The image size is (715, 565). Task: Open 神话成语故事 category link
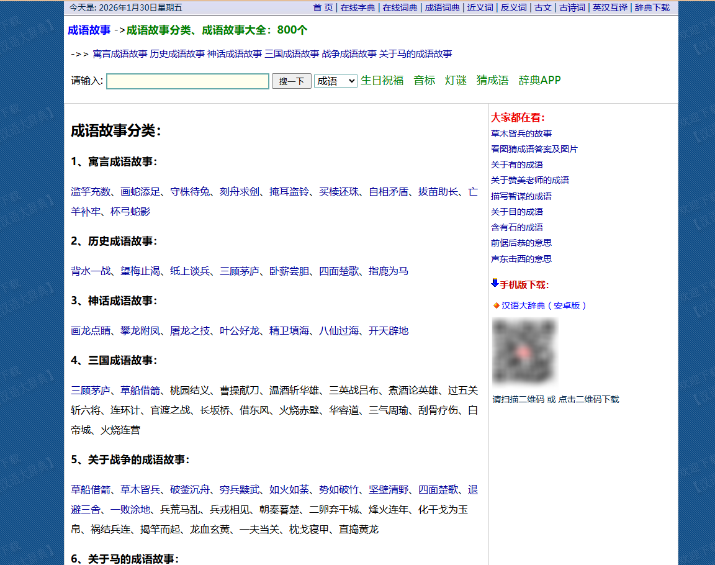pyautogui.click(x=235, y=54)
